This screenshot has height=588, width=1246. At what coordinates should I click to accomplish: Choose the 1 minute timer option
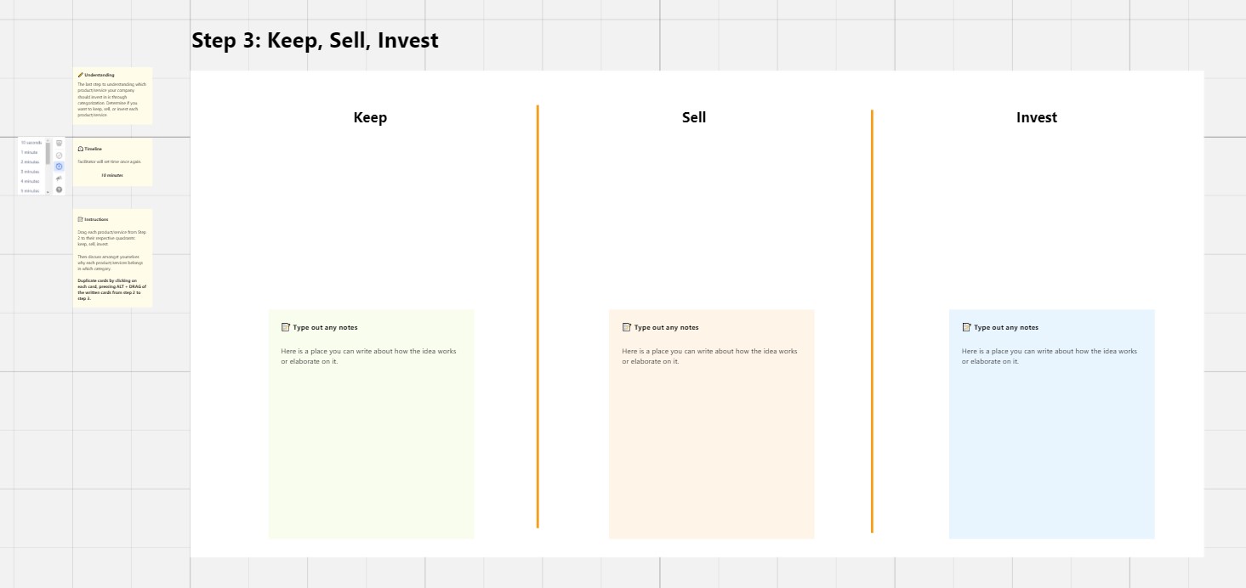click(30, 152)
